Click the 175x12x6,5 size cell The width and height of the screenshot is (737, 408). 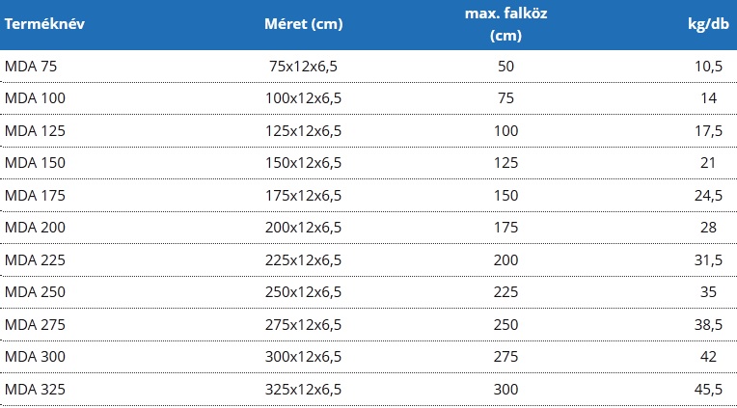pos(303,195)
